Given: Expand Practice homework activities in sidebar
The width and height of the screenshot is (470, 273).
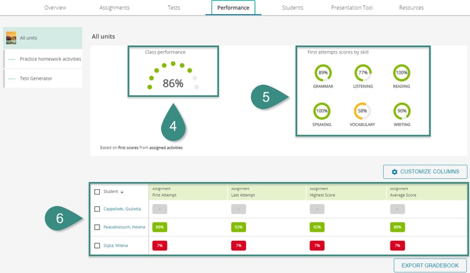Looking at the screenshot, I should pyautogui.click(x=50, y=59).
